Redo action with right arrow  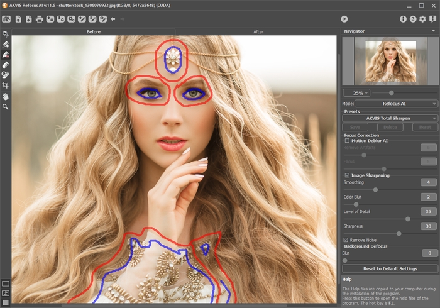pos(123,19)
